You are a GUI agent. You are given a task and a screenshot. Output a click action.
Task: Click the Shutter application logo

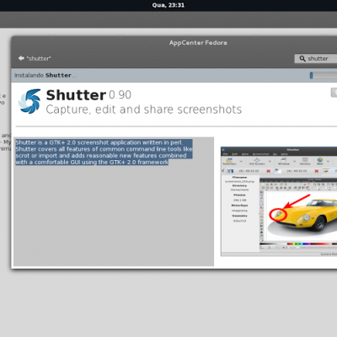coord(29,101)
